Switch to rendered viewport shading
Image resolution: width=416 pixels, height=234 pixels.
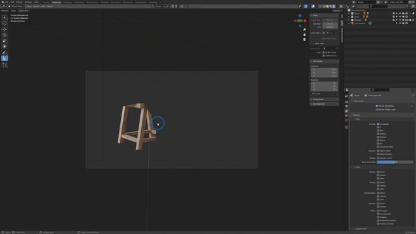point(333,6)
